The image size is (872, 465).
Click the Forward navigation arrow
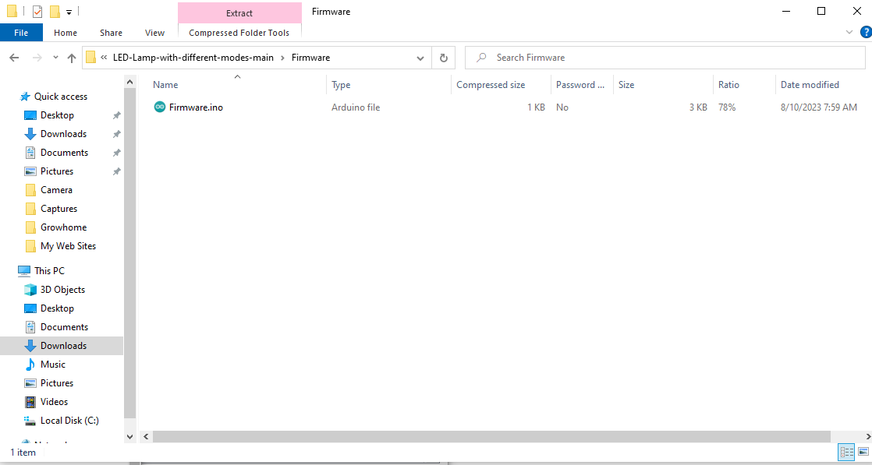[x=37, y=57]
